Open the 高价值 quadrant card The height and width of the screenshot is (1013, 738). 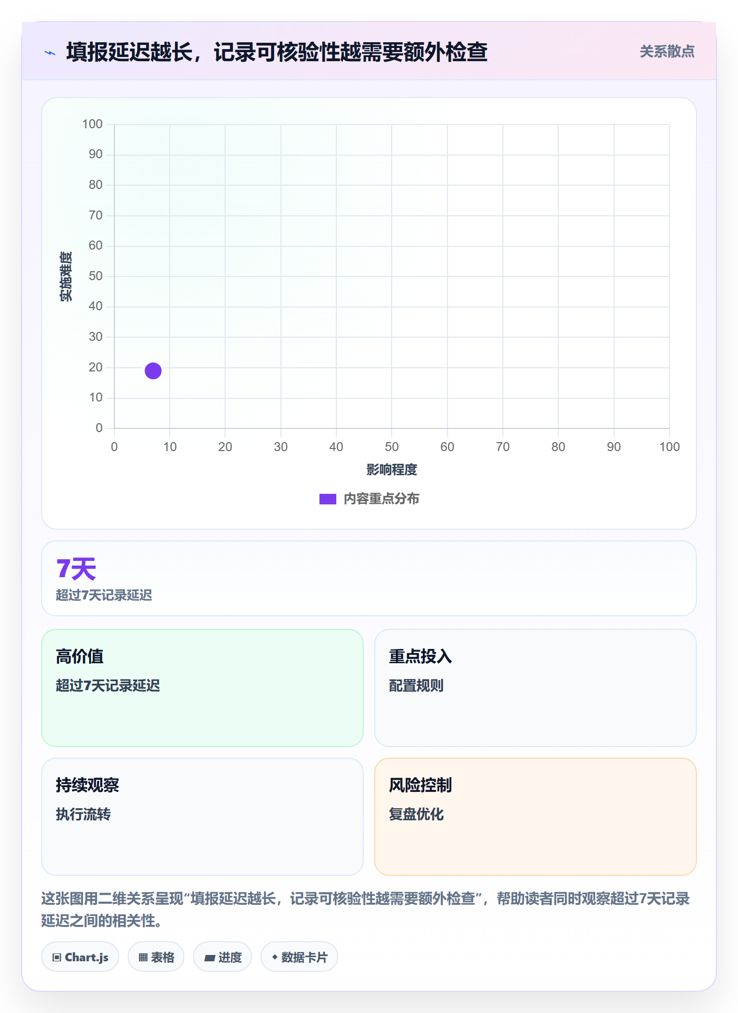[x=202, y=687]
